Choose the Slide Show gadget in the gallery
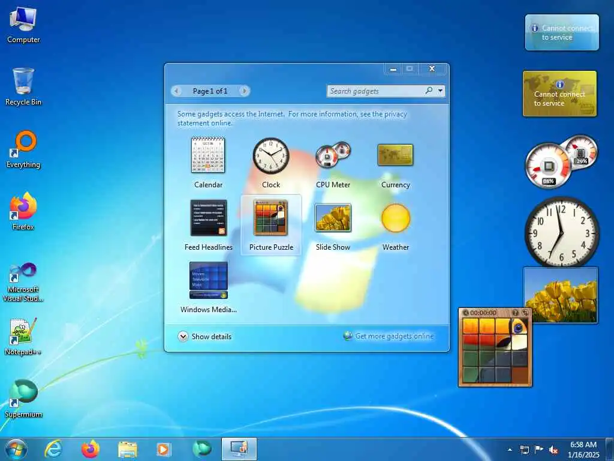This screenshot has width=614, height=461. 333,225
